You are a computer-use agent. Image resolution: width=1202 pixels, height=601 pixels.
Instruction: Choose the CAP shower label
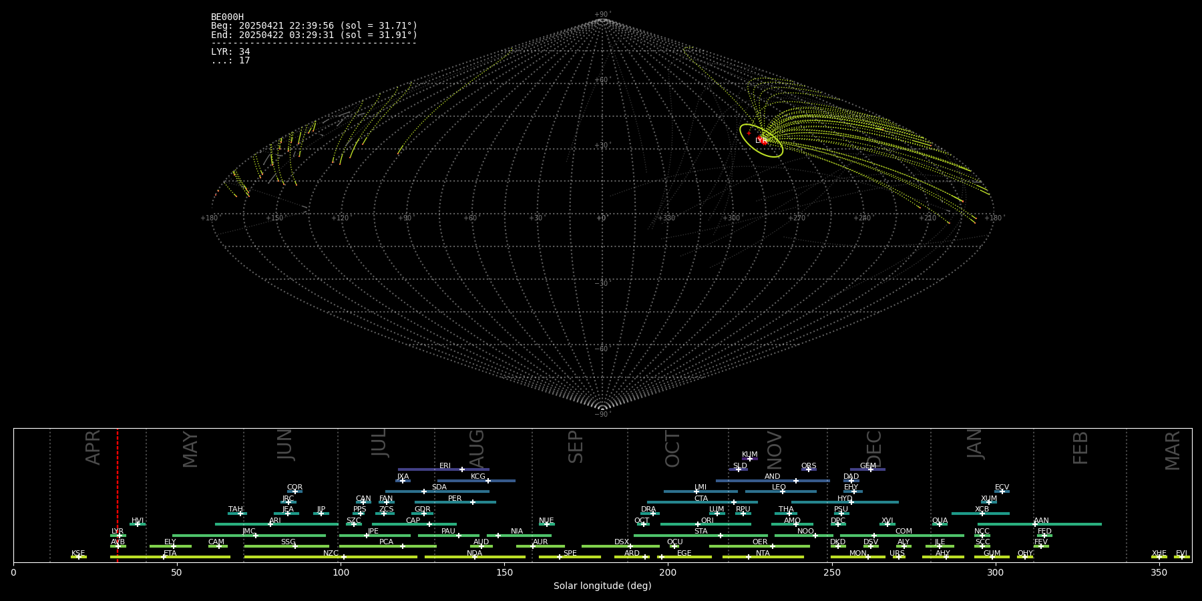413,521
